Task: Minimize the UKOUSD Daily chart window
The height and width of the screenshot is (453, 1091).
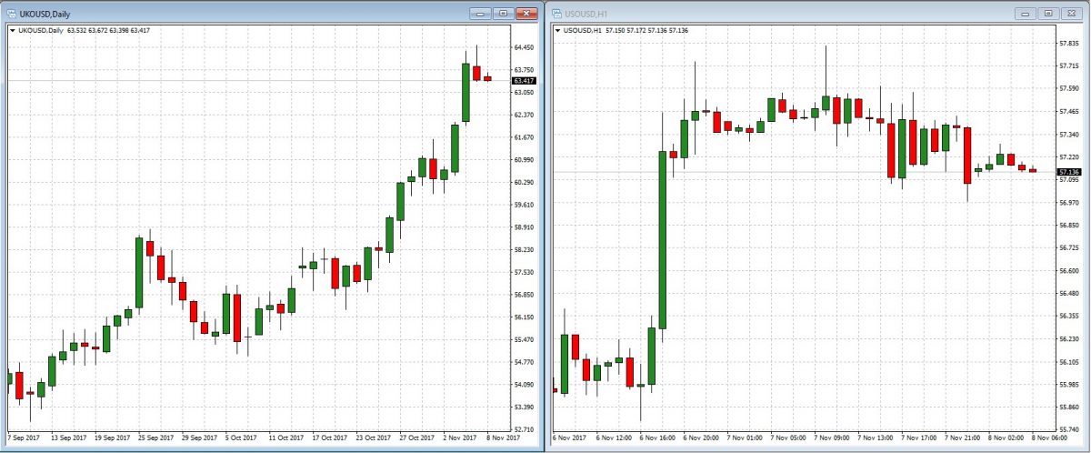Action: click(x=481, y=14)
